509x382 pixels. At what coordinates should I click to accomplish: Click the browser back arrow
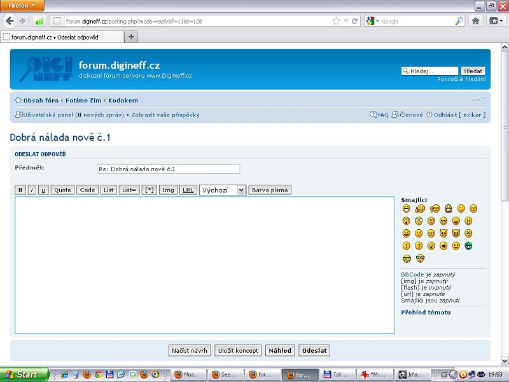(10, 21)
